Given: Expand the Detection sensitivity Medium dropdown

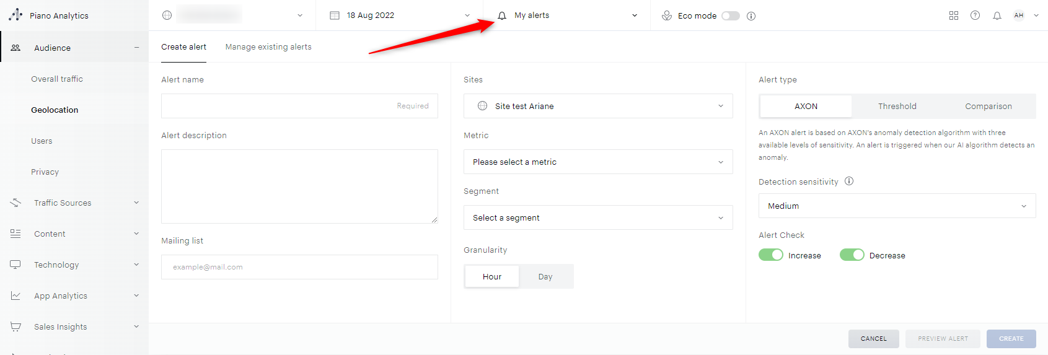Looking at the screenshot, I should tap(896, 206).
